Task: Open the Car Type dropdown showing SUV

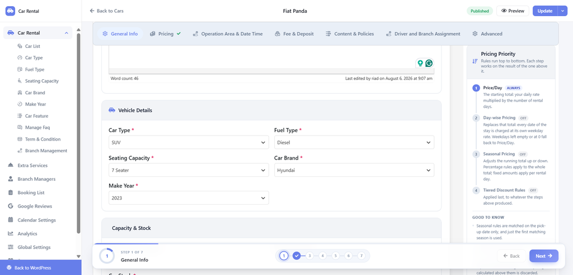Action: (189, 142)
